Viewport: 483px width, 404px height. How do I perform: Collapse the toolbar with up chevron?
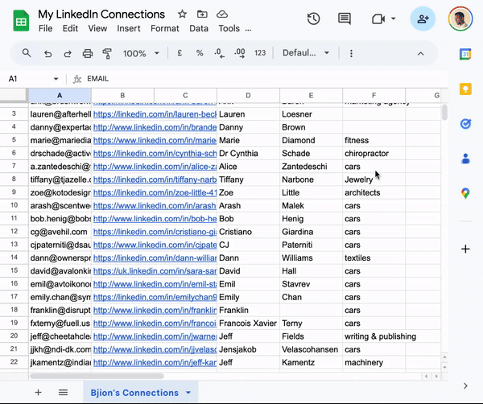click(x=420, y=54)
